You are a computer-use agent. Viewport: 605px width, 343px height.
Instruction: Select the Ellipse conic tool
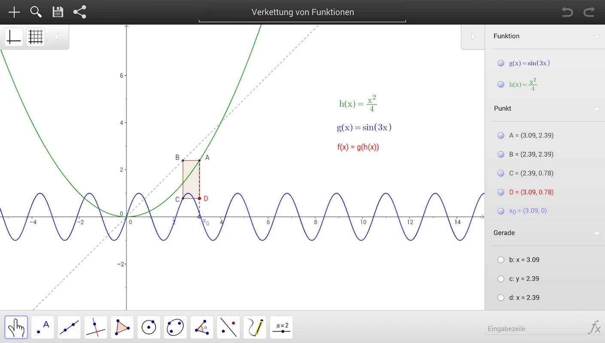[x=175, y=328]
